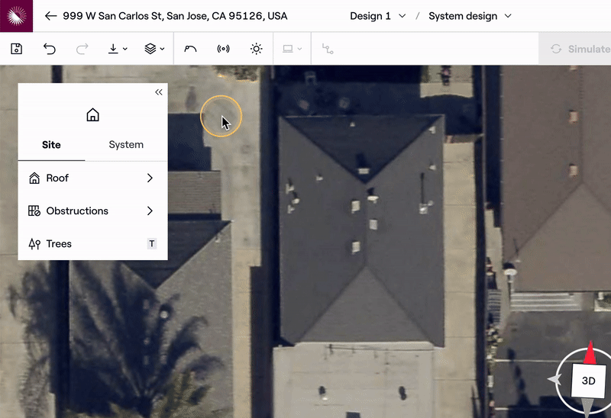Click the save design icon
The width and height of the screenshot is (611, 418).
coord(17,49)
